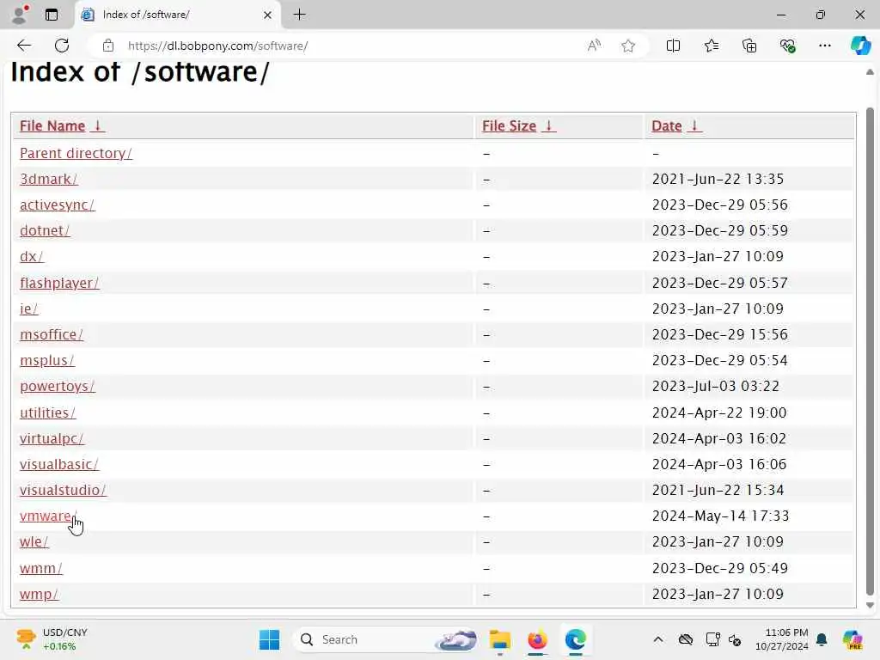Viewport: 880px width, 660px height.
Task: Open the Parent directory link
Action: pyautogui.click(x=76, y=153)
